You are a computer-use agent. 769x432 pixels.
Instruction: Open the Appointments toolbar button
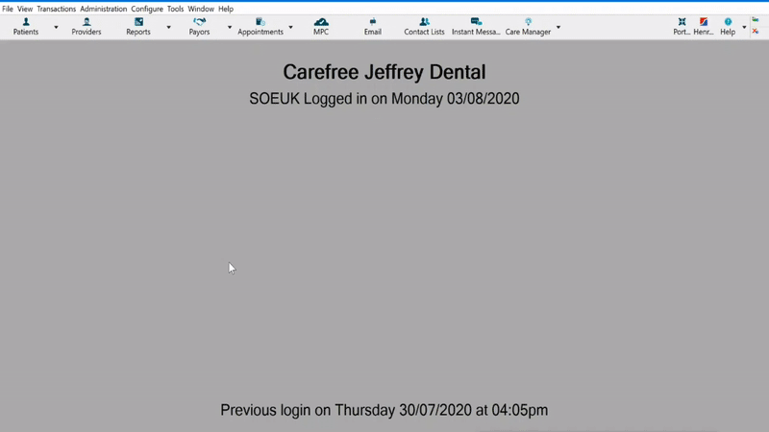(x=260, y=27)
